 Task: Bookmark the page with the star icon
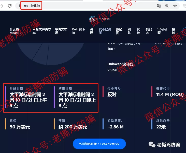coord(175,6)
